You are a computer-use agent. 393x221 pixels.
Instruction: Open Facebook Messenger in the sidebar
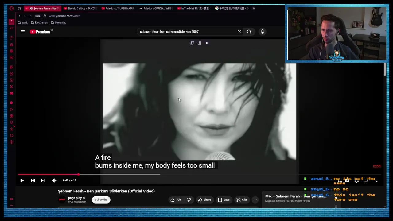pyautogui.click(x=11, y=74)
